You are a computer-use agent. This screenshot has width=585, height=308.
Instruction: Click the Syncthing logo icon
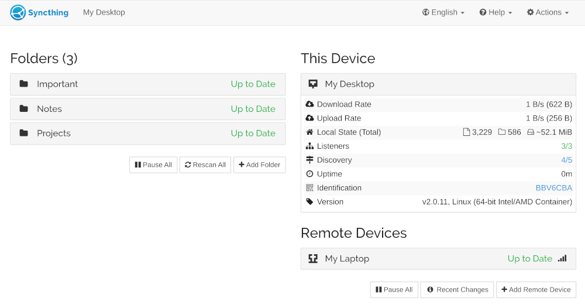coord(18,12)
